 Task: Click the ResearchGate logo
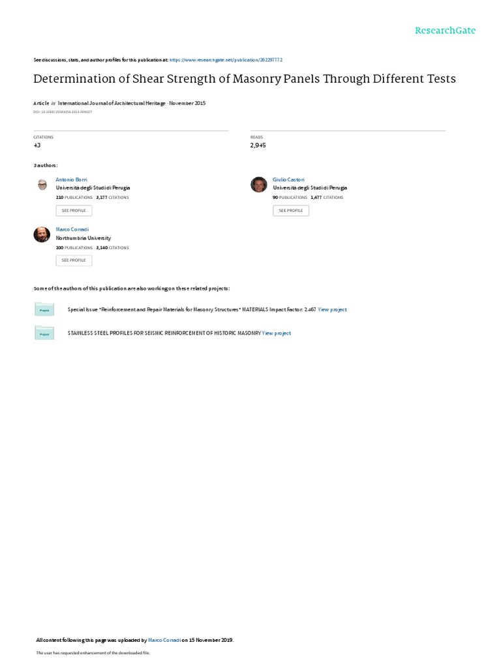[445, 30]
